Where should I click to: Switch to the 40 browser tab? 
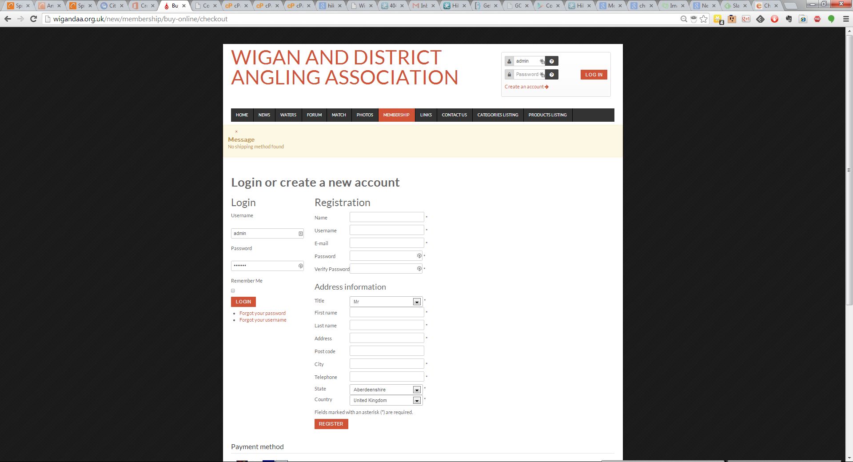[x=392, y=6]
